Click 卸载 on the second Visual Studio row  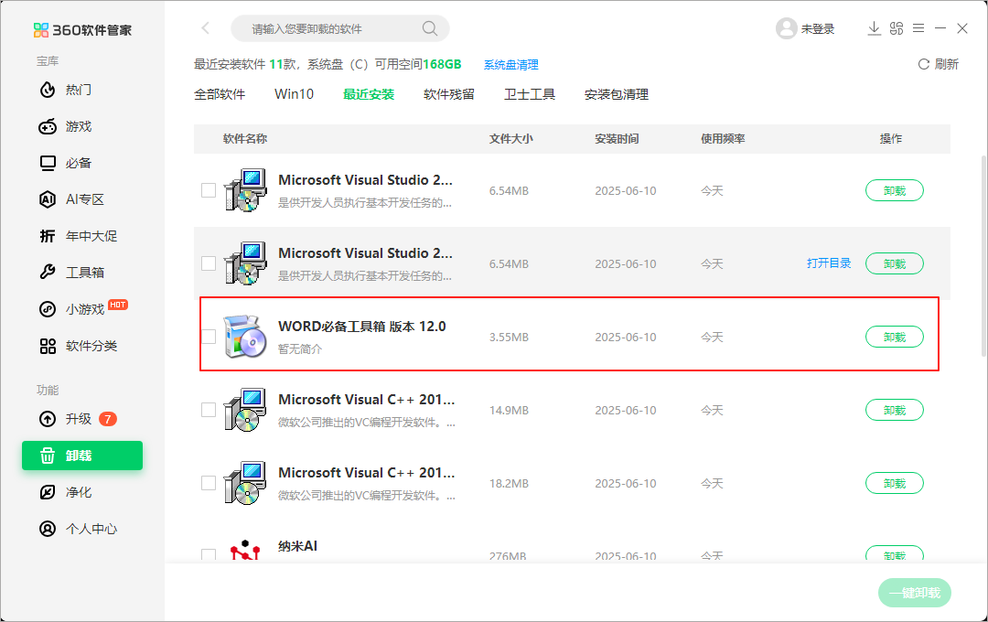(x=895, y=263)
